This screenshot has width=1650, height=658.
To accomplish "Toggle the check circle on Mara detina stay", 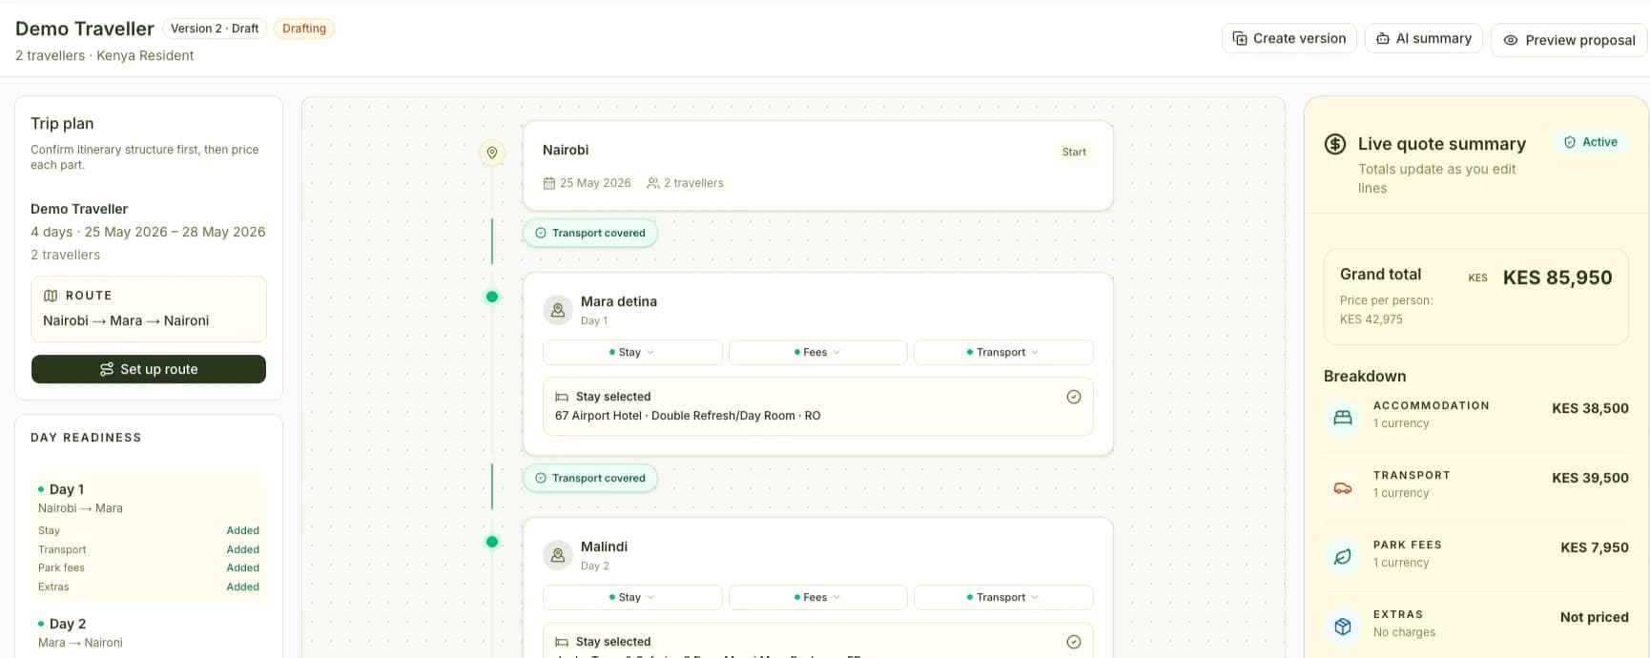I will [1074, 397].
